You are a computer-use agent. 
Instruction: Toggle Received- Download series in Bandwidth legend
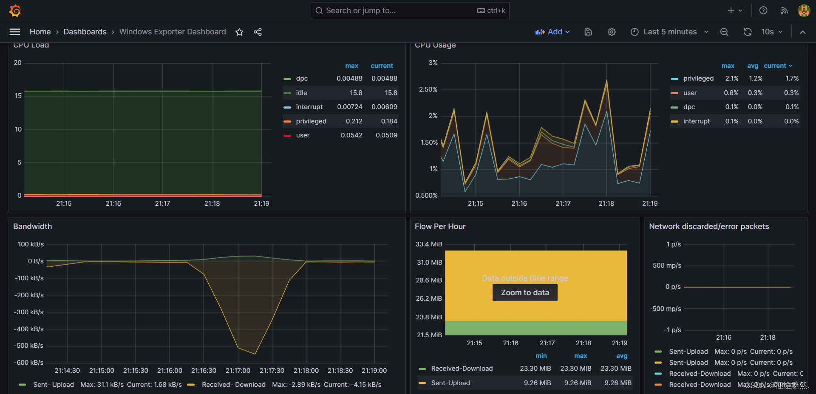[234, 385]
